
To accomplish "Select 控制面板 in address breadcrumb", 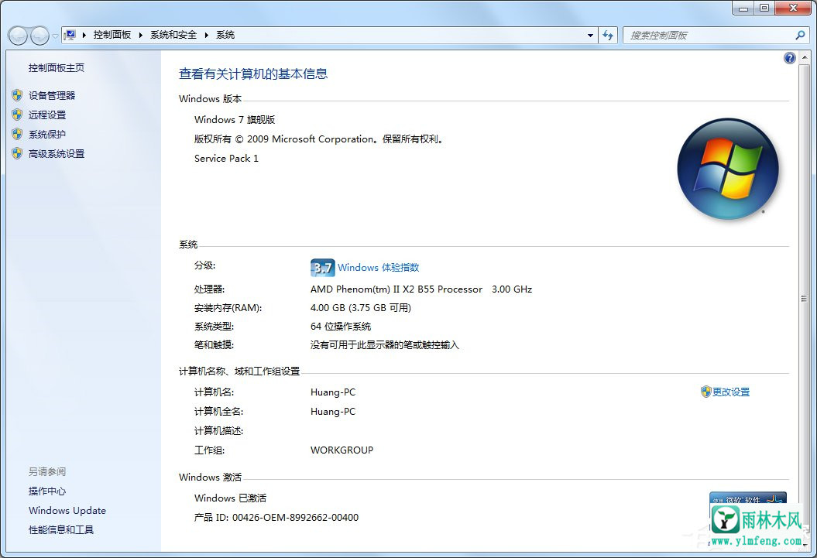I will 112,35.
